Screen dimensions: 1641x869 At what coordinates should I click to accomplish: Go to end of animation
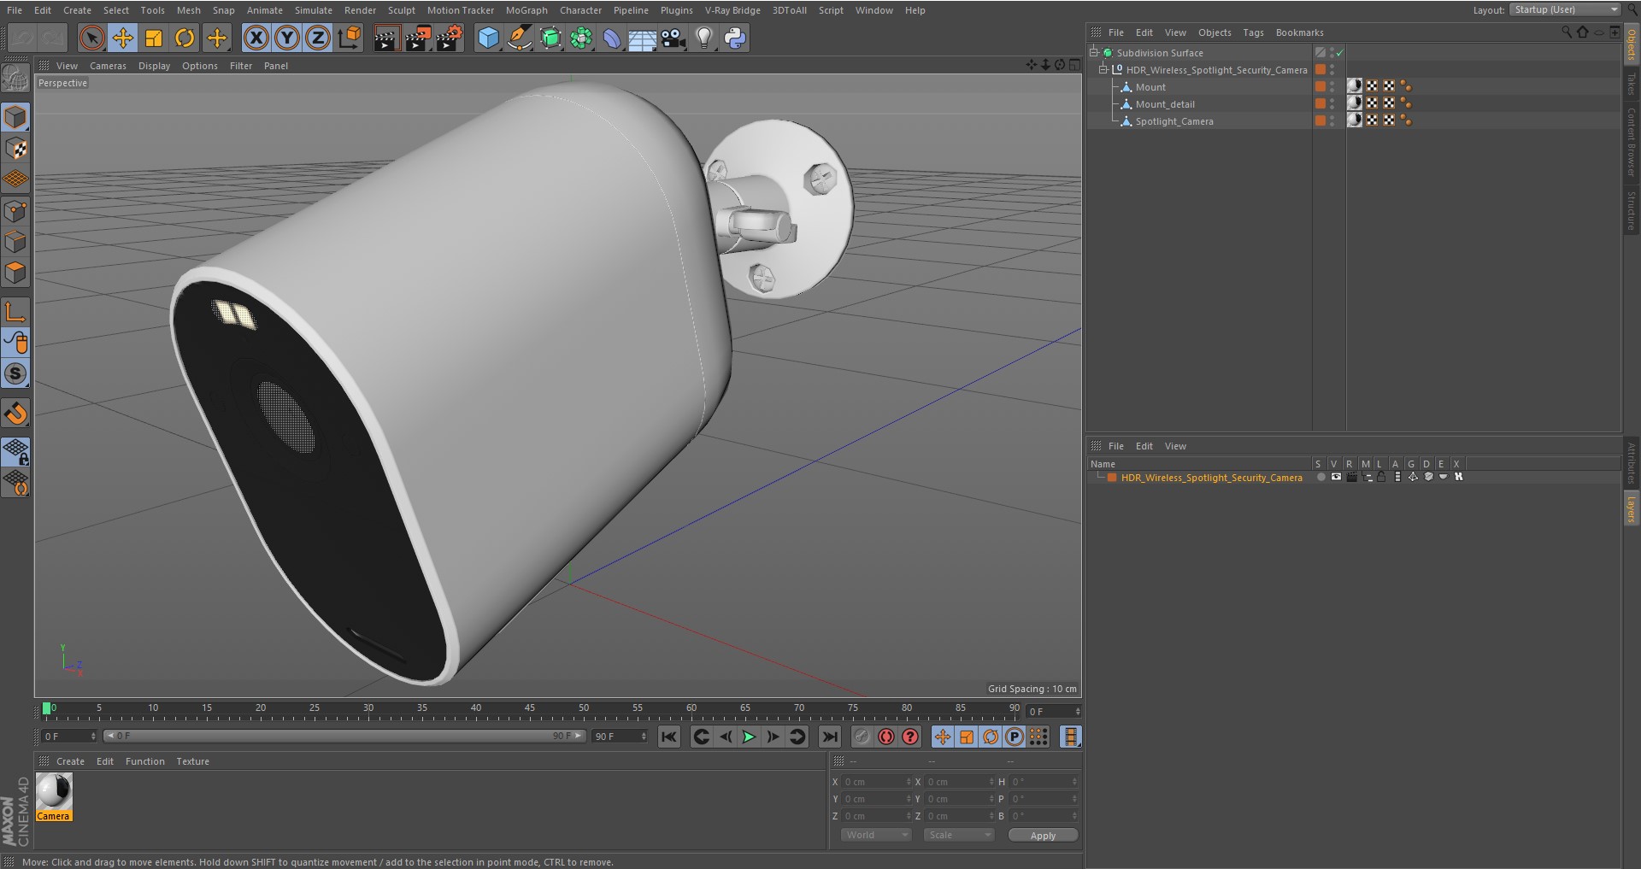click(x=829, y=737)
